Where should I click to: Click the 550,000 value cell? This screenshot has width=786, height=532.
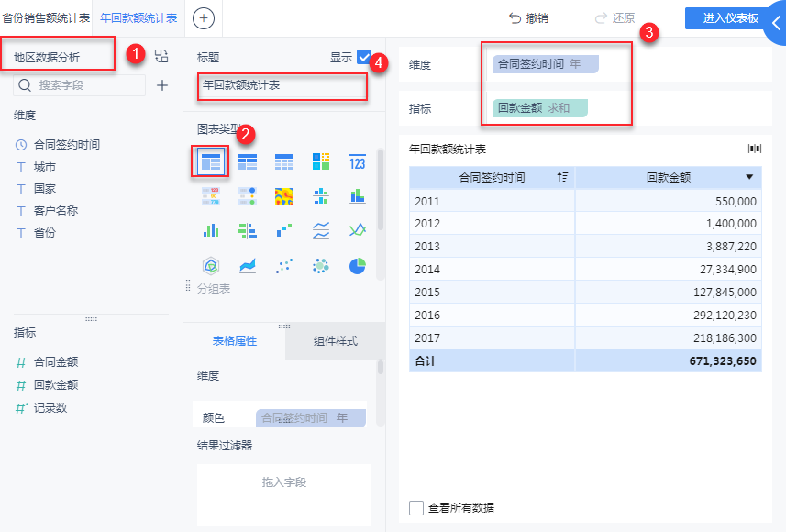pyautogui.click(x=669, y=201)
